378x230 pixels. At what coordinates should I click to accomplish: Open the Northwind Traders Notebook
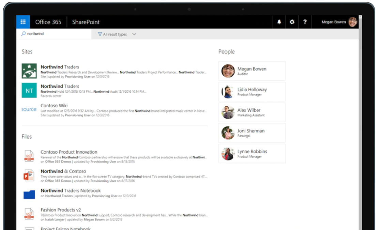(71, 190)
